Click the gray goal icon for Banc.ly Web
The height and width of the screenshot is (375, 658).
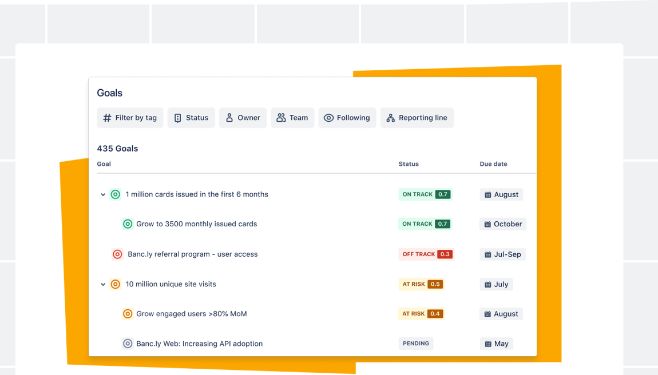(128, 344)
